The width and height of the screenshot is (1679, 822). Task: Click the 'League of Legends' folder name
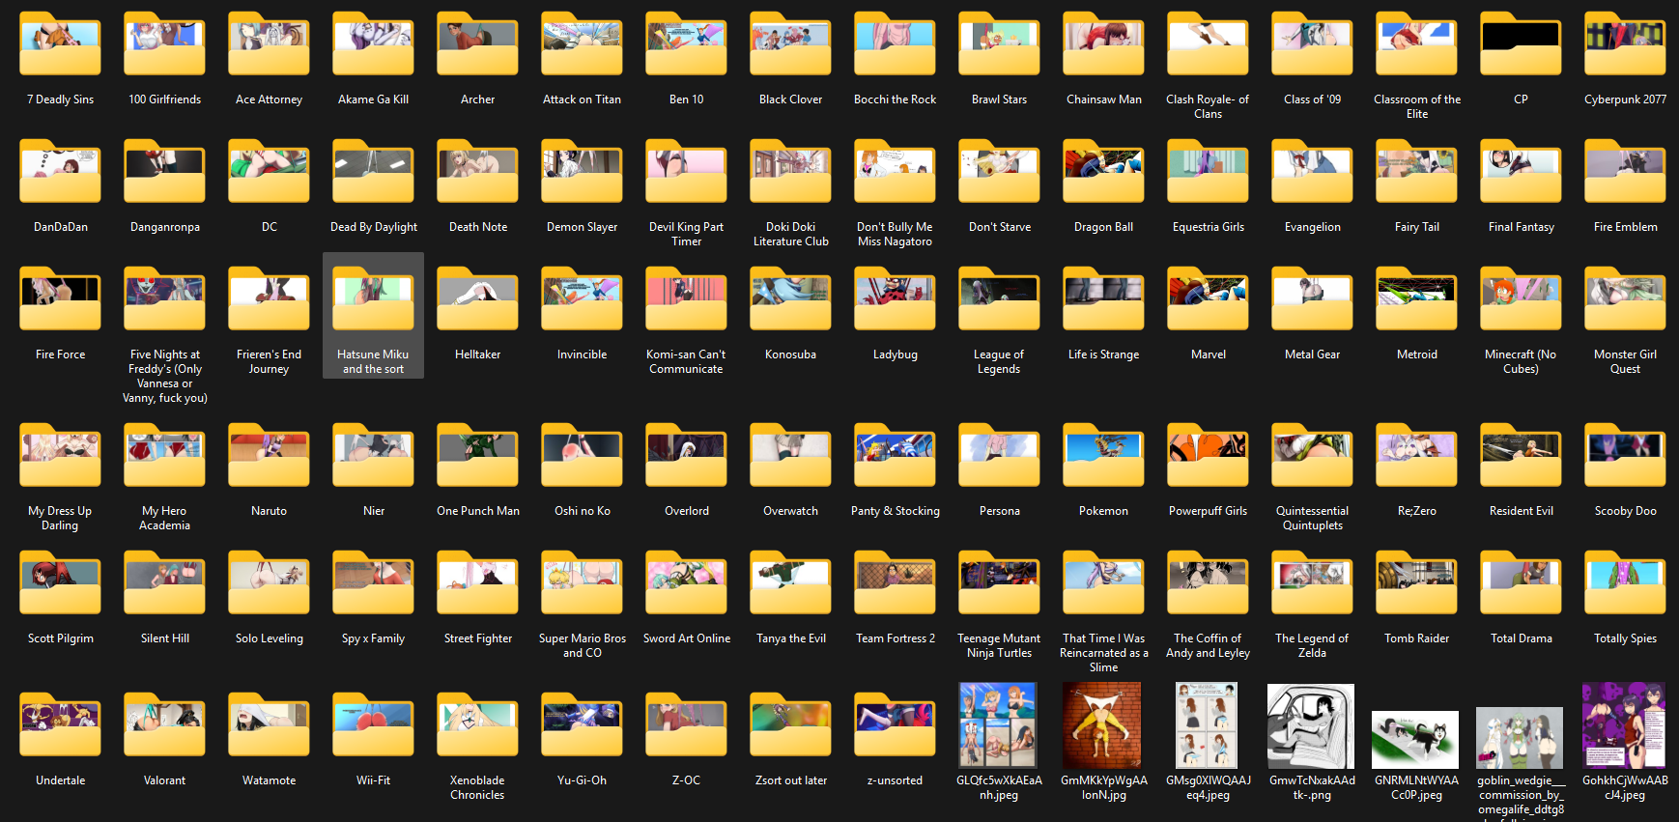pyautogui.click(x=999, y=361)
